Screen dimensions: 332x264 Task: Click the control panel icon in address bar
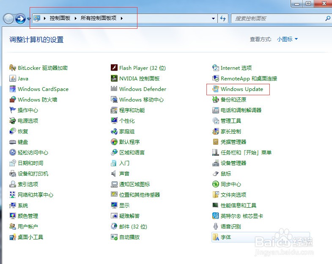(37, 19)
